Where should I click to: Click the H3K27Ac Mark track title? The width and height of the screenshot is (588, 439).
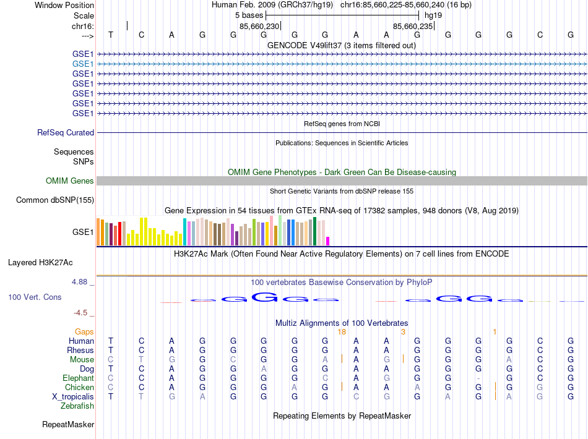[x=342, y=254]
